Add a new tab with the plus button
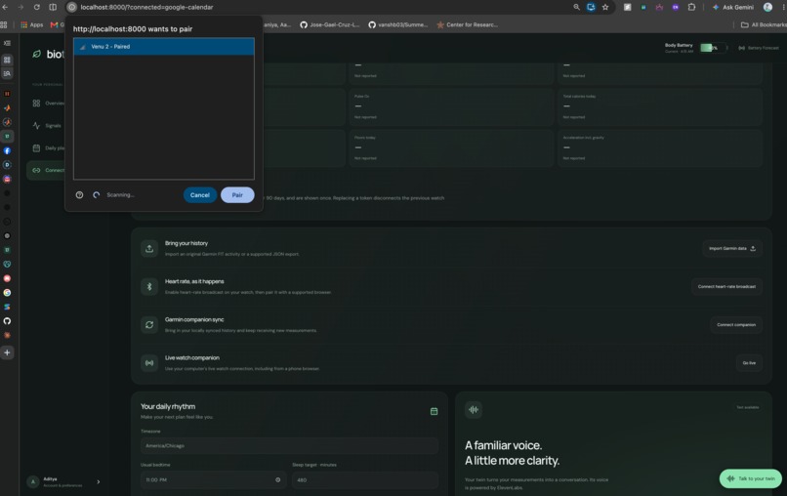This screenshot has height=496, width=787. [x=7, y=352]
